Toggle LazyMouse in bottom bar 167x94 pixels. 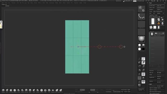(x=109, y=92)
